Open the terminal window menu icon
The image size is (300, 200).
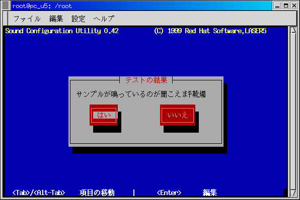[x=6, y=6]
